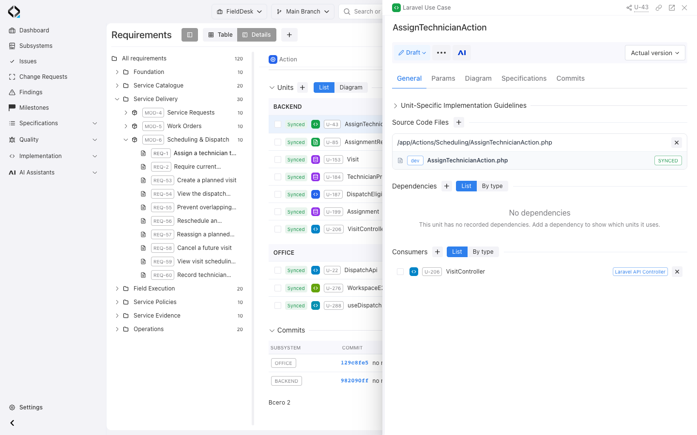Add a new consumer

pos(438,252)
